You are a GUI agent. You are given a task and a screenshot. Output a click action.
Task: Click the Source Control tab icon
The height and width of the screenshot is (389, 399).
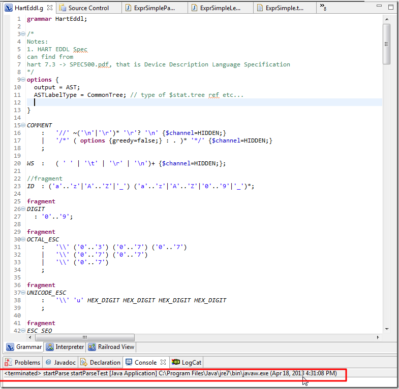[x=63, y=8]
